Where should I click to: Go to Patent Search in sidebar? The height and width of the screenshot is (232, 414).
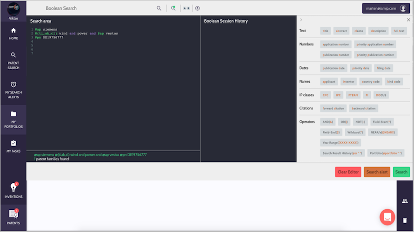coord(13,60)
